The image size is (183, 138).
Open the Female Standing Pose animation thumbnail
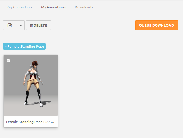click(x=31, y=85)
